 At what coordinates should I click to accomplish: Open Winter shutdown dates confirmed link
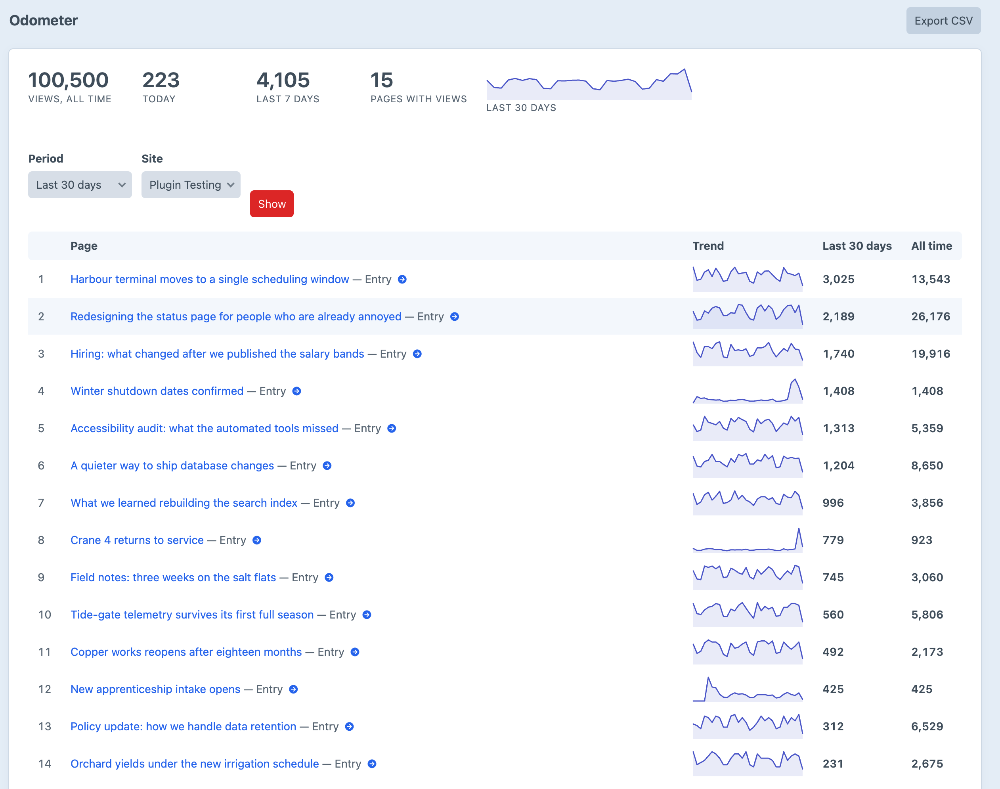(157, 391)
